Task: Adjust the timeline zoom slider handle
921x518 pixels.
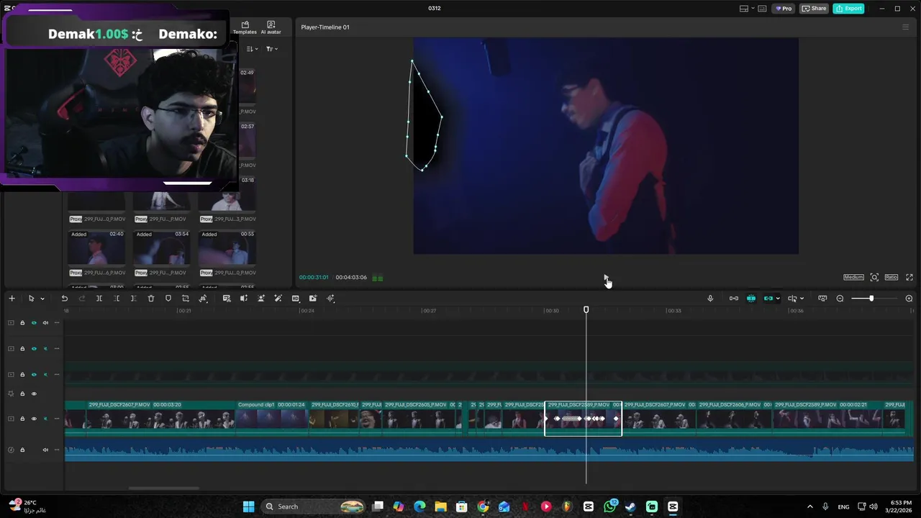Action: (x=871, y=299)
